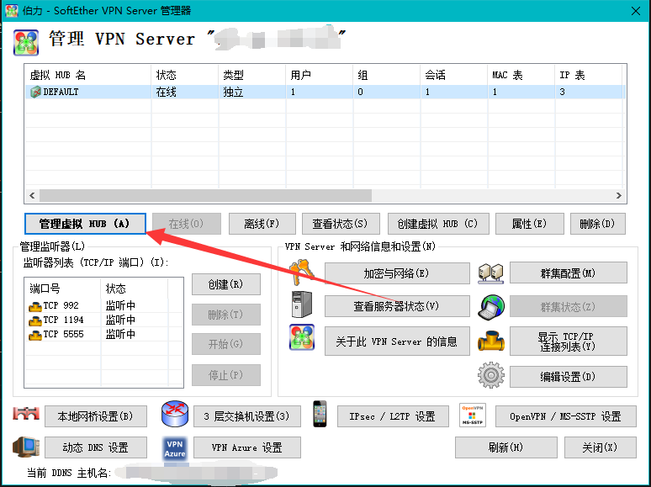Sort by 虚拟 HUB 名 column header

(x=88, y=75)
